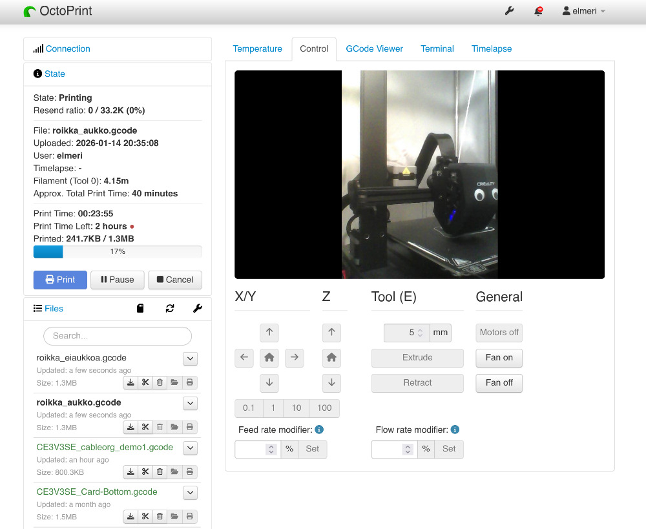The height and width of the screenshot is (529, 646).
Task: Turn the fan off
Action: click(x=499, y=382)
